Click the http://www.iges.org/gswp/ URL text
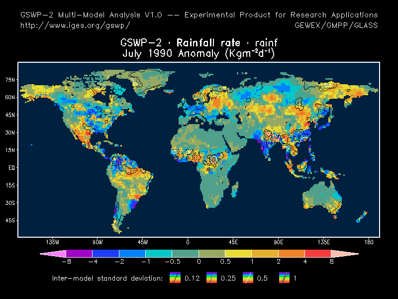 click(75, 25)
